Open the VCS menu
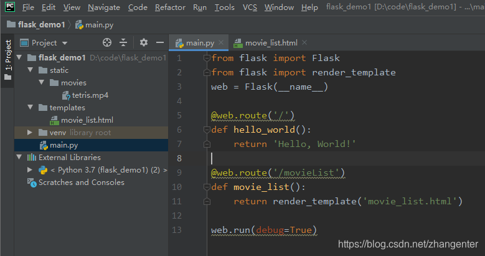Image resolution: width=485 pixels, height=256 pixels. [250, 7]
